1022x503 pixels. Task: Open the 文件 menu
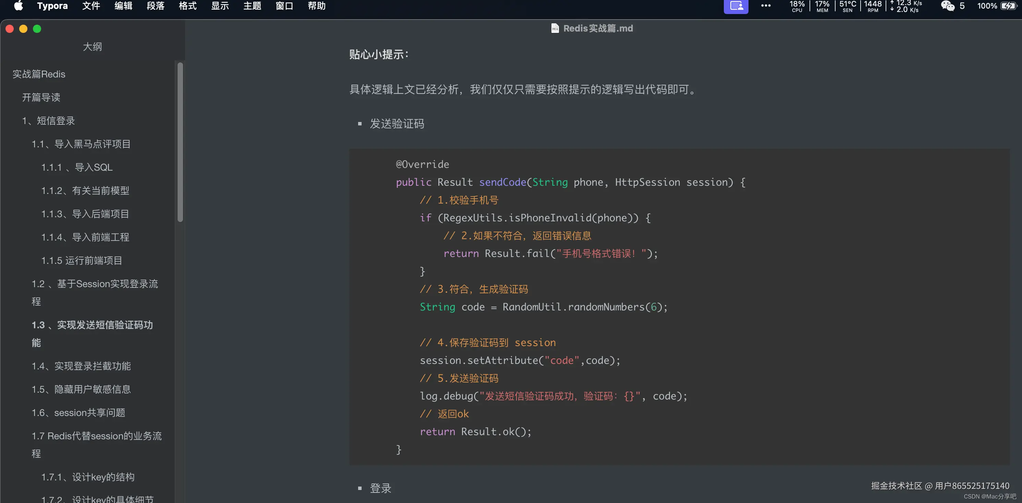pyautogui.click(x=91, y=5)
